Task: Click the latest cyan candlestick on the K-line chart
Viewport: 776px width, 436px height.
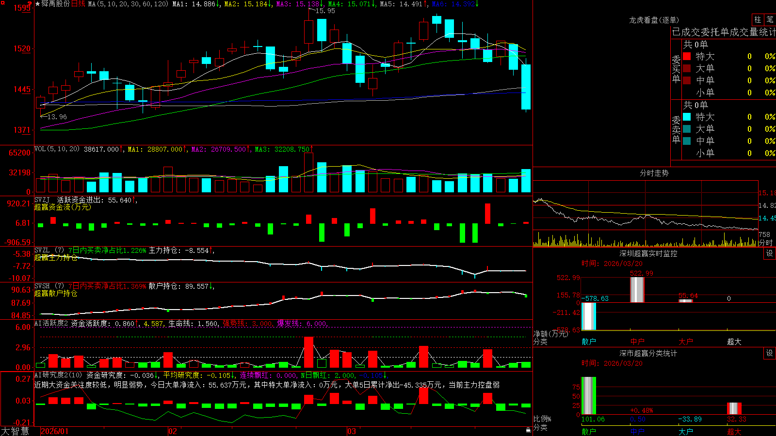Action: pyautogui.click(x=526, y=87)
